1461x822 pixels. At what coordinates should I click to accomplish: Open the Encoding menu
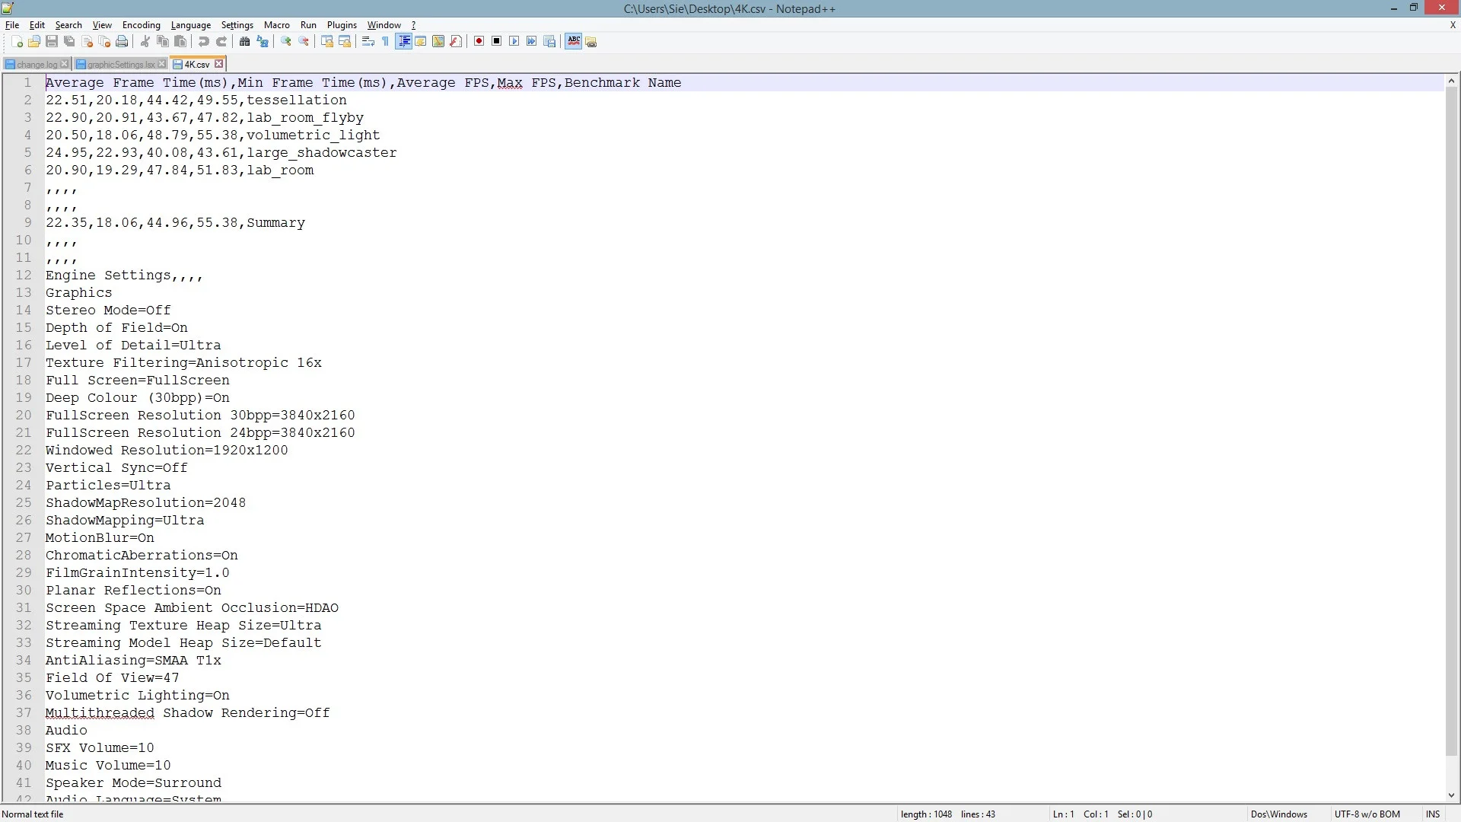(x=142, y=25)
